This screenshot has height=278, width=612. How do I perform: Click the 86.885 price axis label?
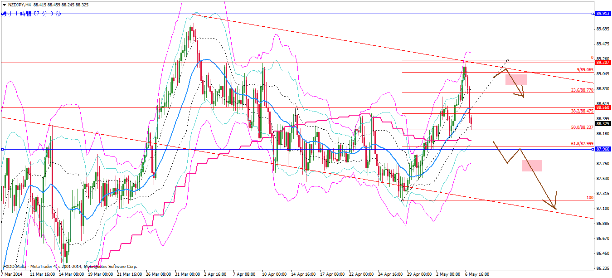pos(602,224)
